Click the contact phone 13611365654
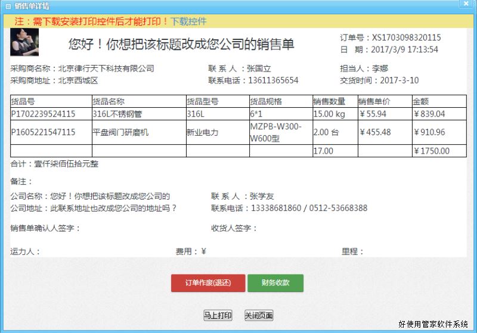The image size is (477, 333). (x=274, y=80)
